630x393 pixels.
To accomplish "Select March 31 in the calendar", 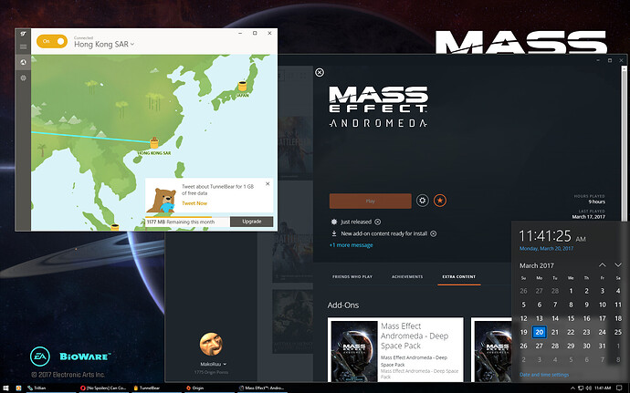I will (602, 346).
